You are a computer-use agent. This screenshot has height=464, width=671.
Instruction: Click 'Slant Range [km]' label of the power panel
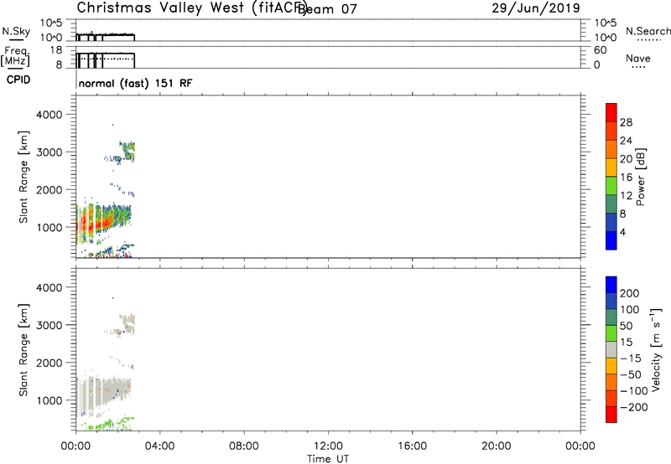click(x=23, y=177)
